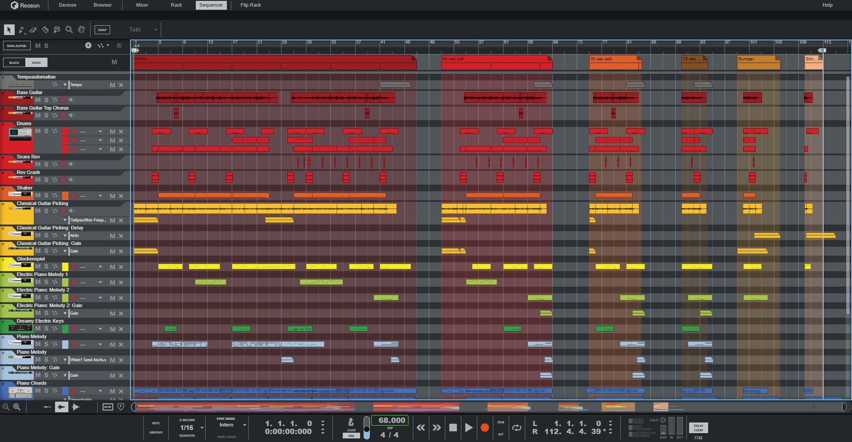Open the Intern sync mode dropdown
The width and height of the screenshot is (852, 442).
244,425
